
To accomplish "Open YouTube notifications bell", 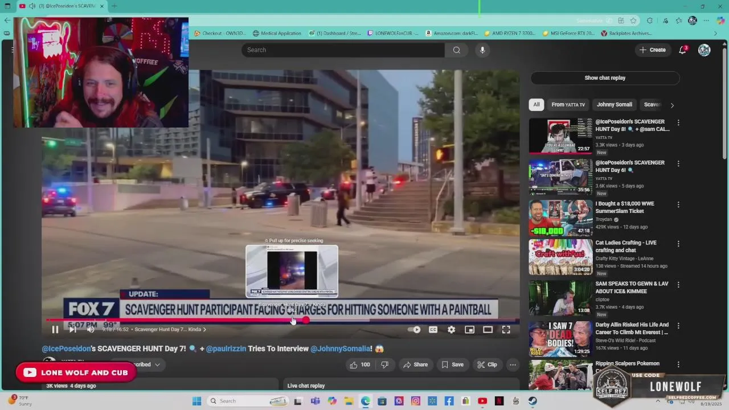I will pos(683,50).
